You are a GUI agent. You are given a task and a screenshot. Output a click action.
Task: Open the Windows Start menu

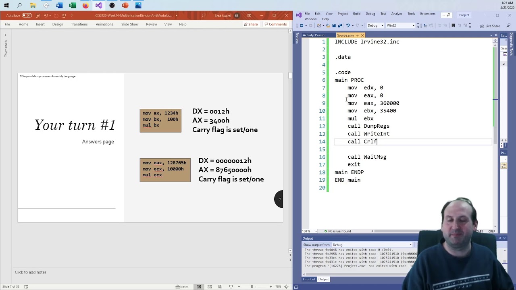click(x=6, y=6)
